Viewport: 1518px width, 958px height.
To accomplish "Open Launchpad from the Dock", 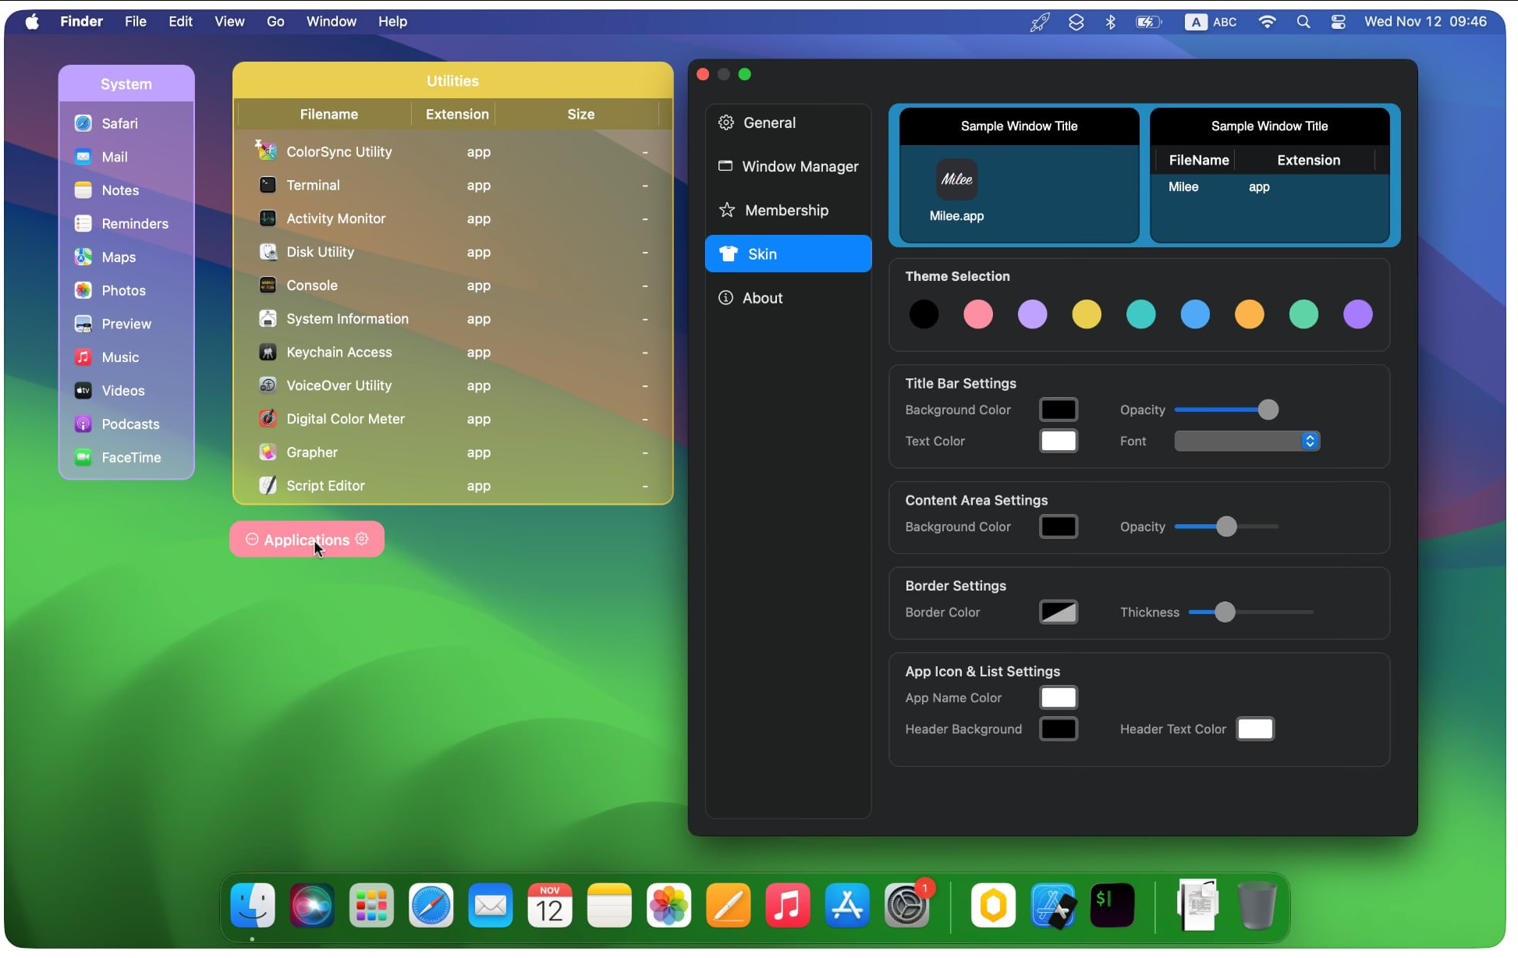I will pos(371,906).
